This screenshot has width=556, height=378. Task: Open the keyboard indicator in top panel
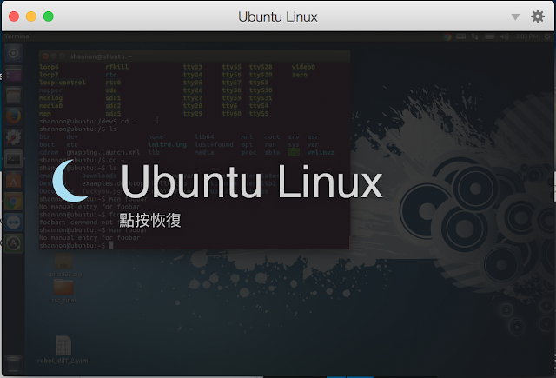(460, 36)
